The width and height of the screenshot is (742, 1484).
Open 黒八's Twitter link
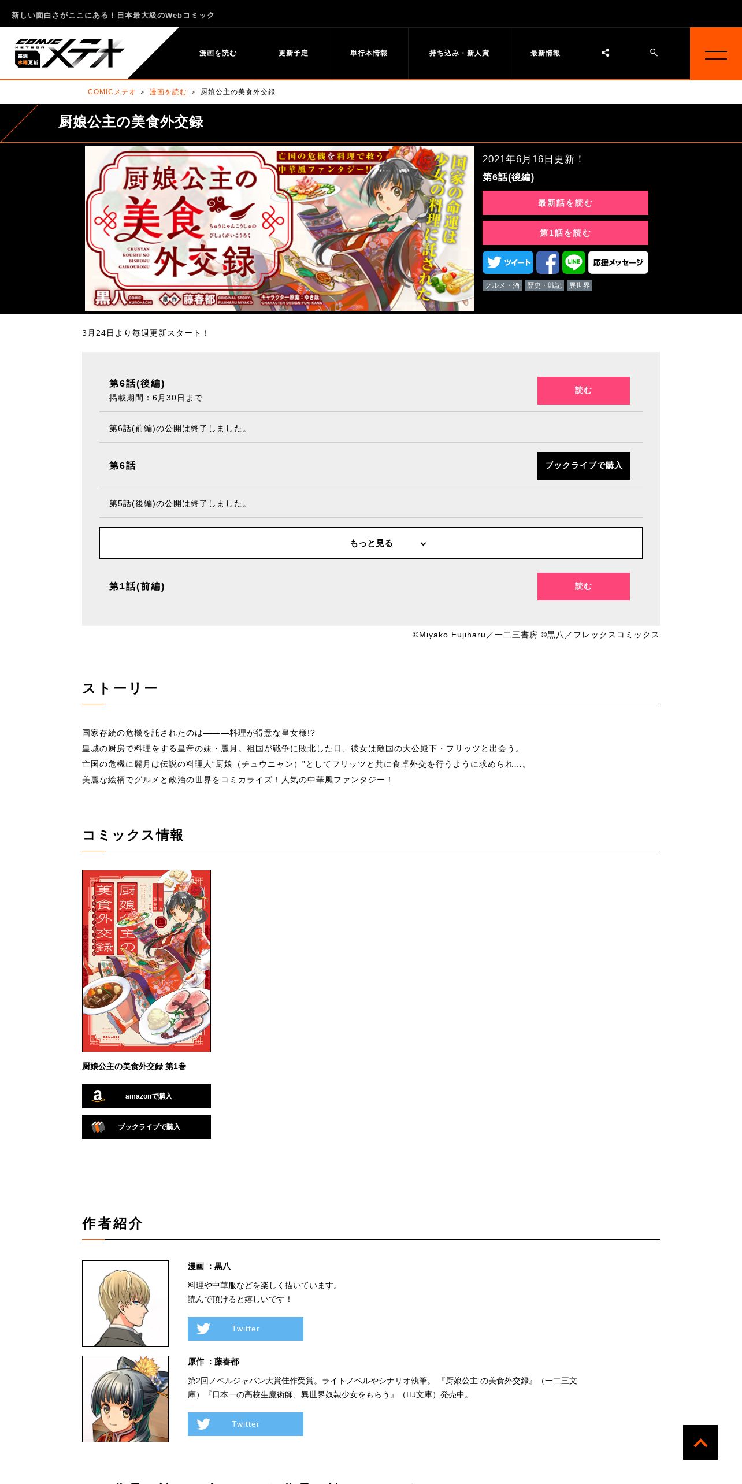(246, 1329)
